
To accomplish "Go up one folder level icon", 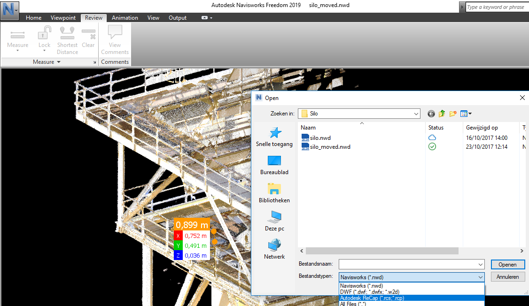I will 442,114.
